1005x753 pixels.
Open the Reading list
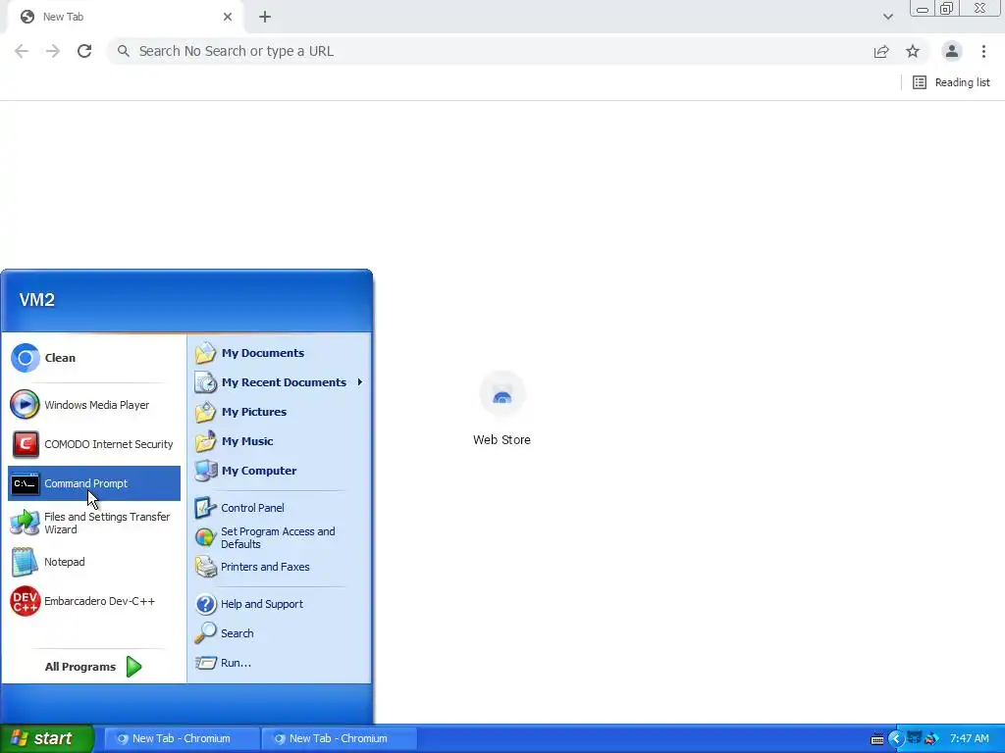[x=951, y=82]
